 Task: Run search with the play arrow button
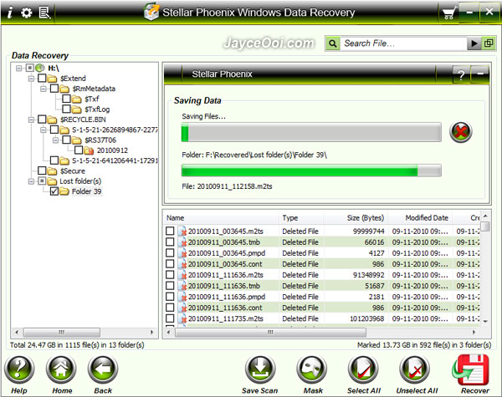point(474,43)
